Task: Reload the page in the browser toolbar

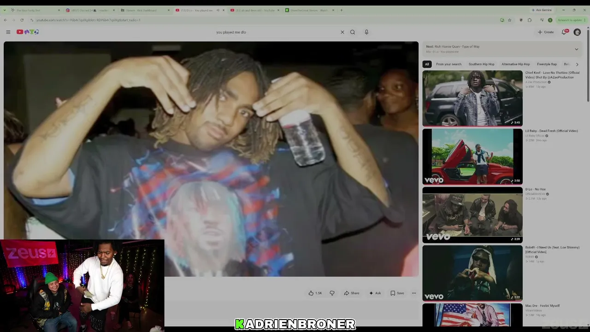Action: [x=22, y=20]
